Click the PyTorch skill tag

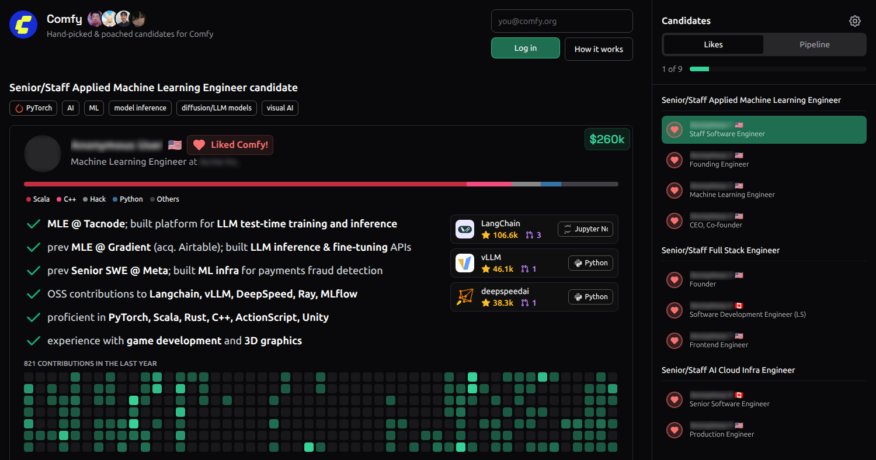33,108
